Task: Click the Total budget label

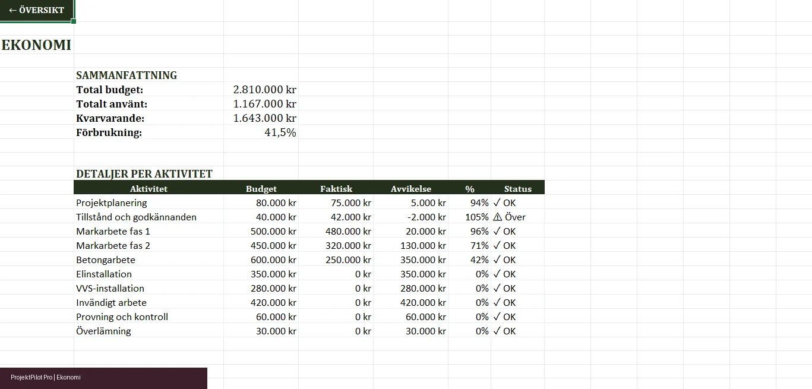Action: [x=110, y=90]
